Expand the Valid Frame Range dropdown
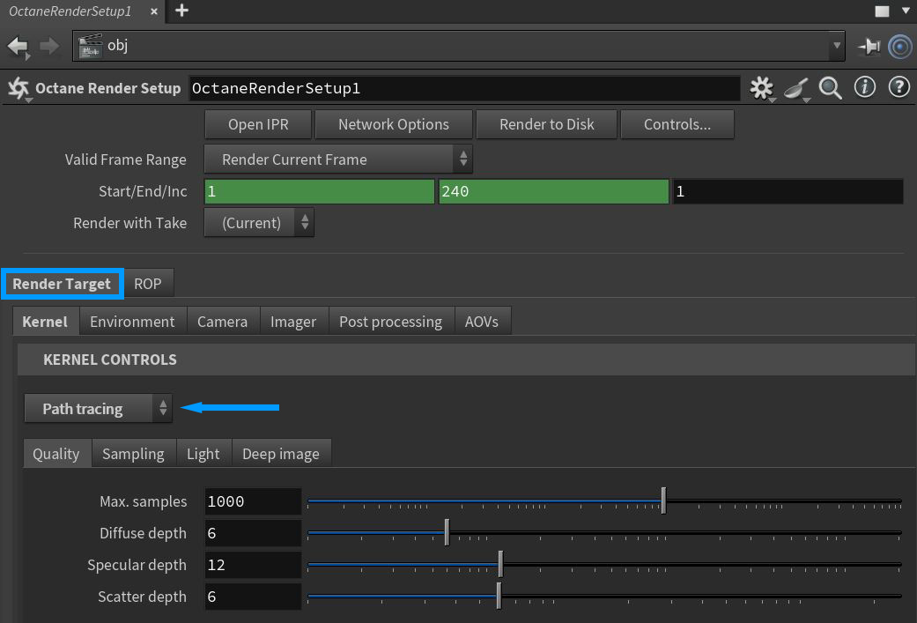Image resolution: width=917 pixels, height=623 pixels. (x=338, y=159)
